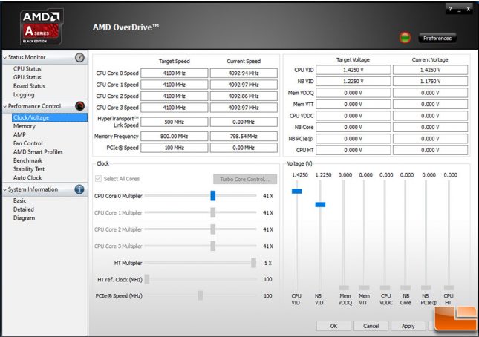The height and width of the screenshot is (337, 479).
Task: Click the PCIe Speed (MHz) slider handle
Action: [201, 295]
